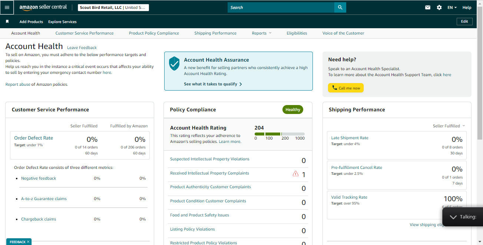Click the Fulfilled by Amazon column header
Image resolution: width=483 pixels, height=245 pixels.
tap(129, 126)
